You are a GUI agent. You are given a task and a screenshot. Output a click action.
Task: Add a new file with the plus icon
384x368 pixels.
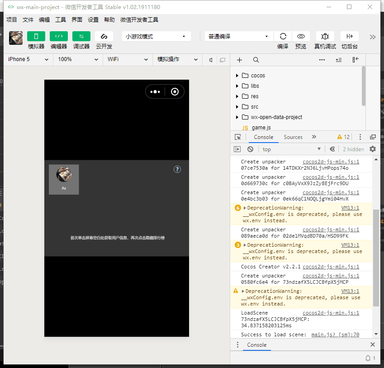point(239,60)
